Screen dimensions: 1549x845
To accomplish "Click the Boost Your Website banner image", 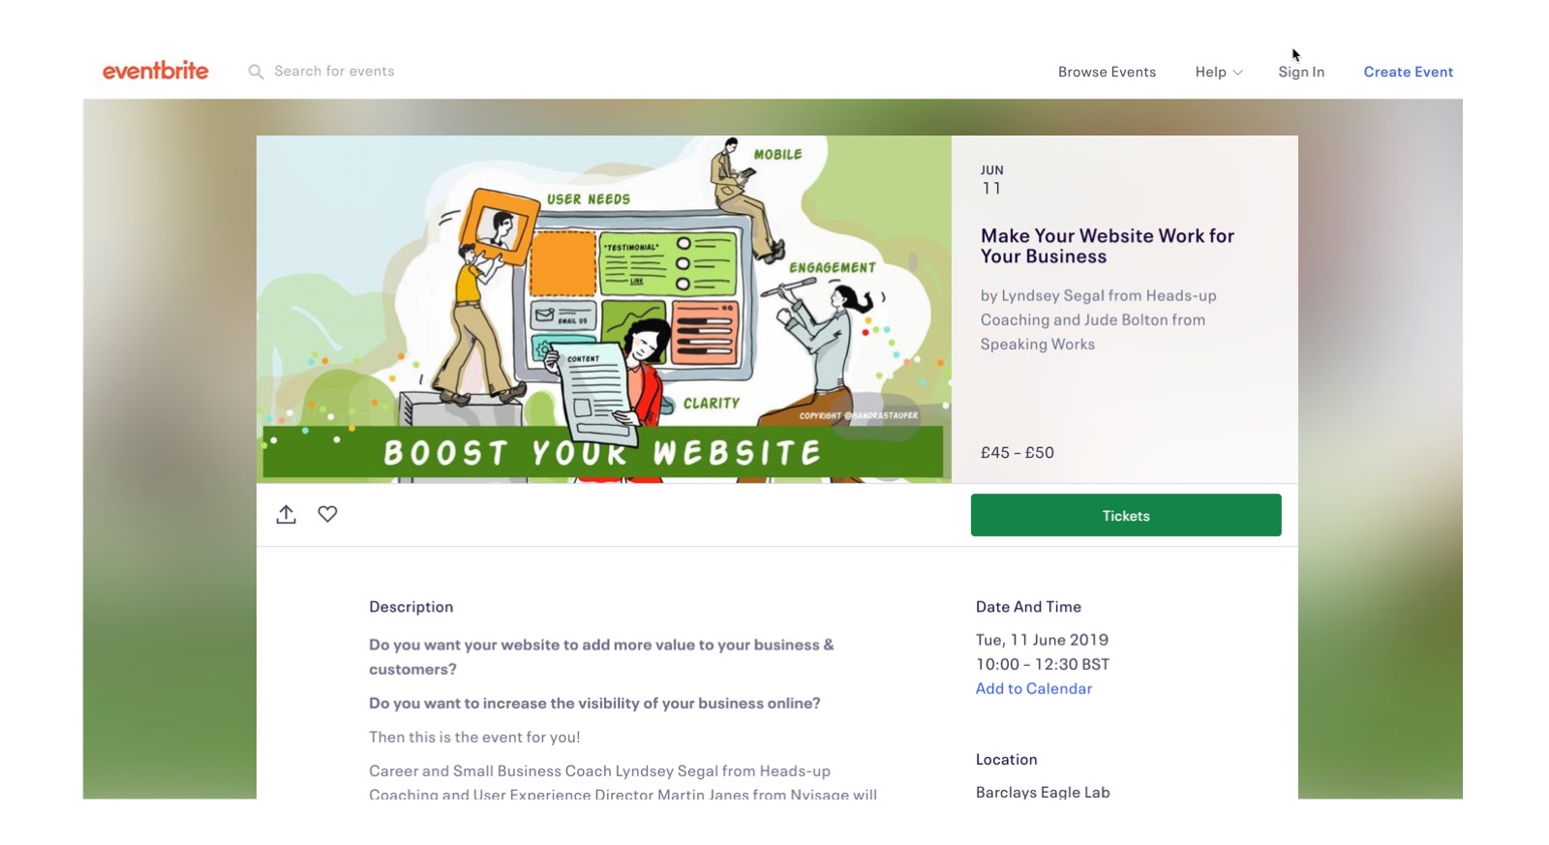I will [x=603, y=309].
